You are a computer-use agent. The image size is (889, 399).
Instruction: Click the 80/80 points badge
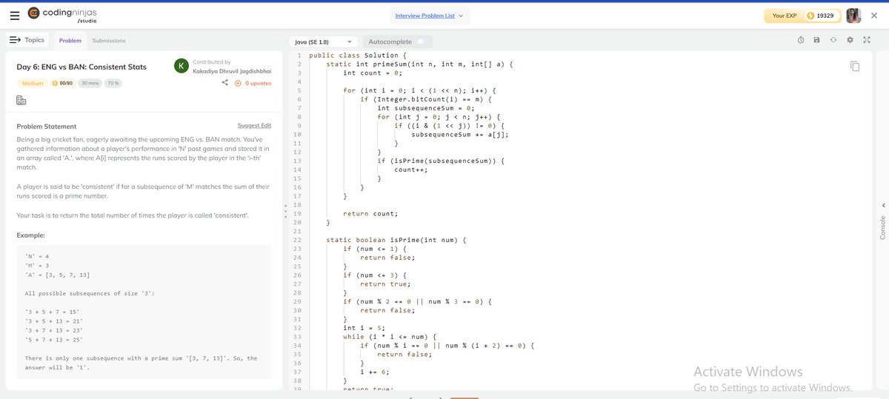click(63, 83)
